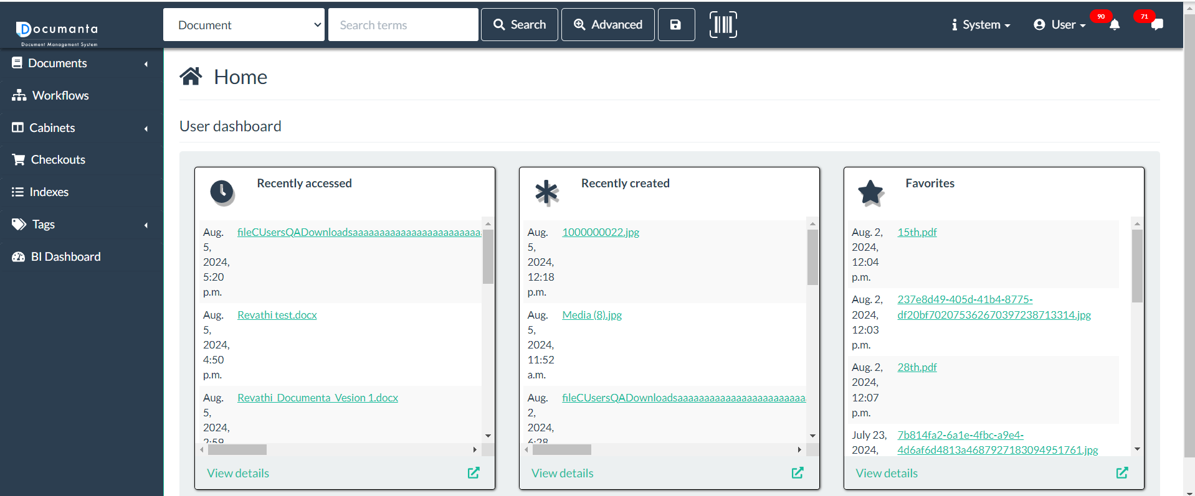The width and height of the screenshot is (1195, 496).
Task: Open Recently accessed external link icon
Action: [474, 473]
